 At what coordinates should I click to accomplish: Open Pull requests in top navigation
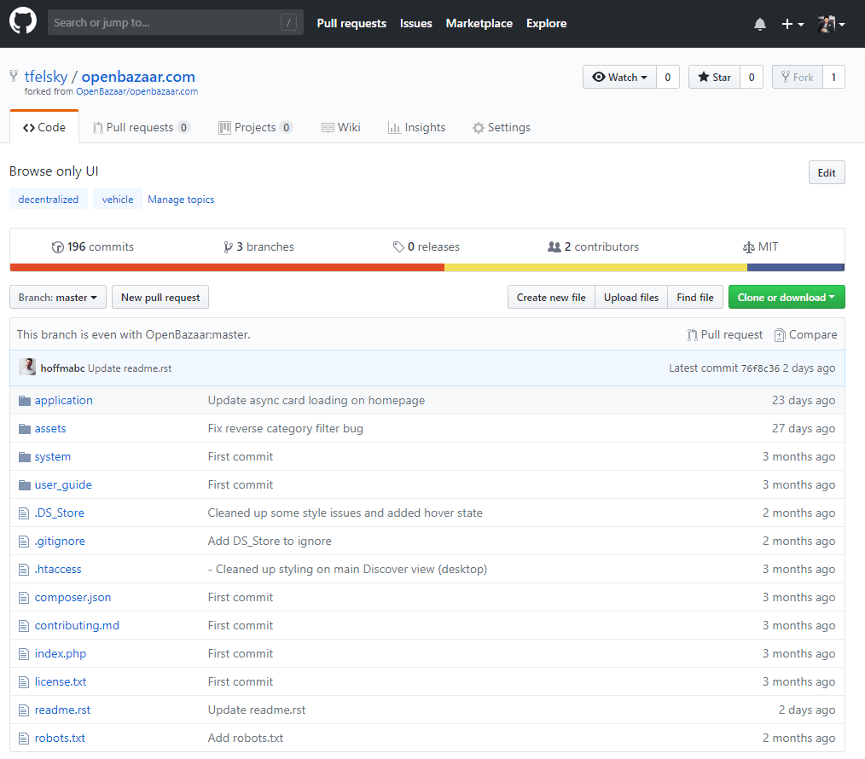click(351, 23)
